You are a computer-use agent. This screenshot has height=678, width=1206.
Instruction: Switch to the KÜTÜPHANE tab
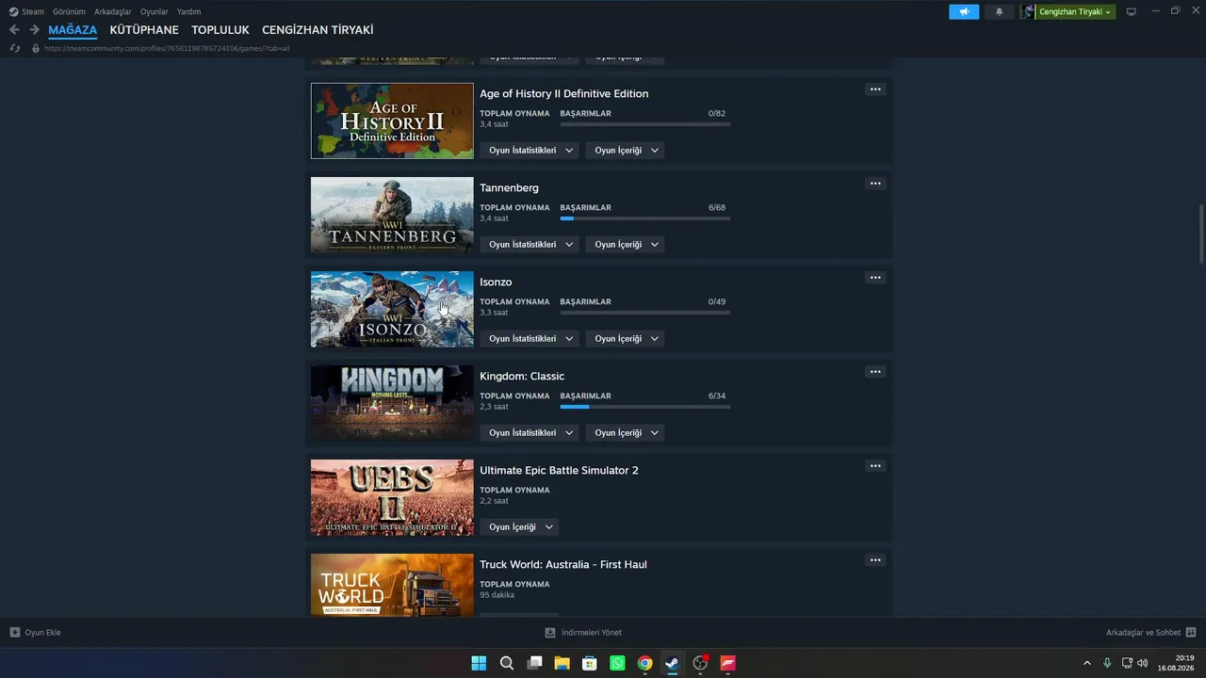pyautogui.click(x=144, y=30)
